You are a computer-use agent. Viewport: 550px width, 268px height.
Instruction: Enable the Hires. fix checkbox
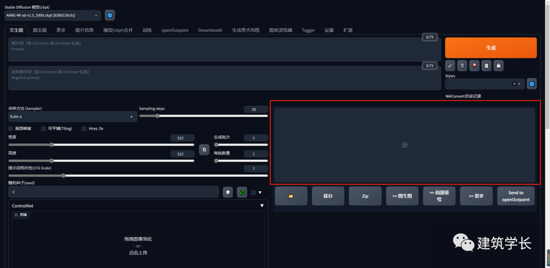(84, 129)
